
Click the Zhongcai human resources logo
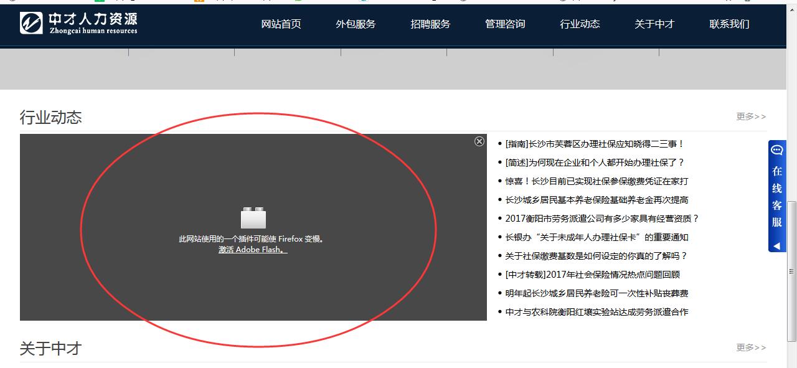click(x=78, y=23)
